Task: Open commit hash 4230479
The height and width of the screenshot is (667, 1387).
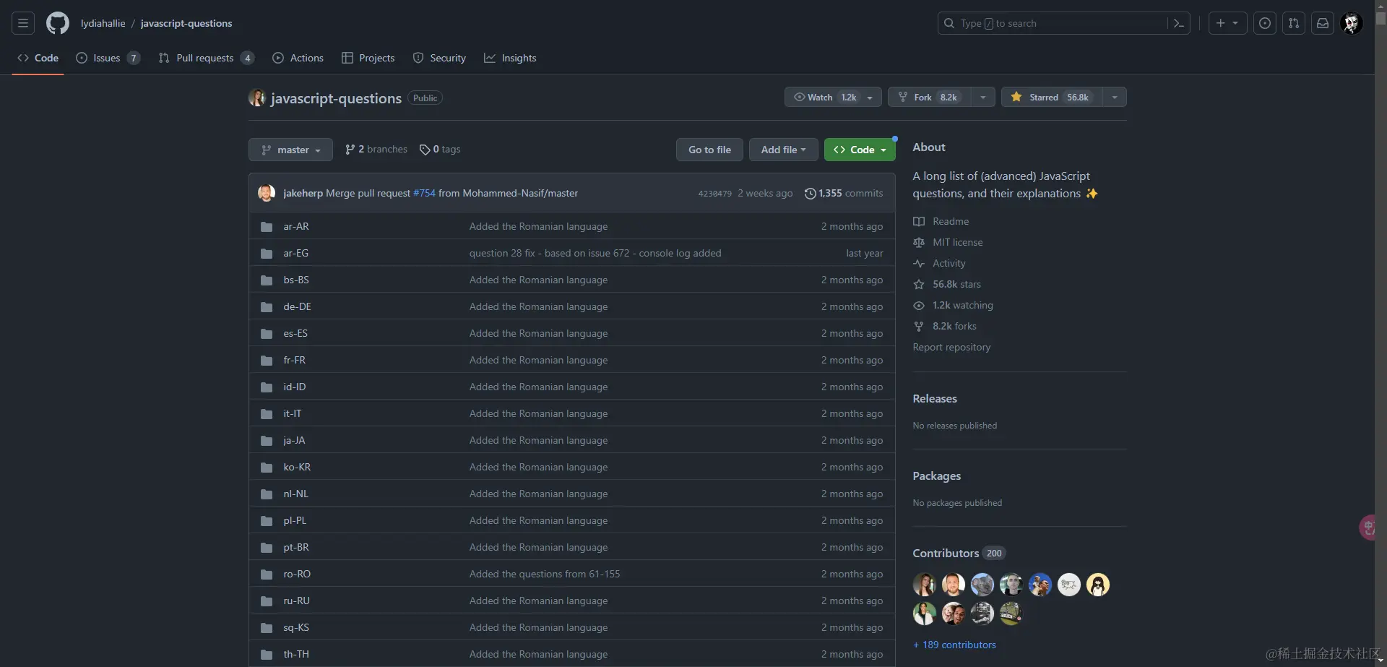Action: pyautogui.click(x=714, y=194)
